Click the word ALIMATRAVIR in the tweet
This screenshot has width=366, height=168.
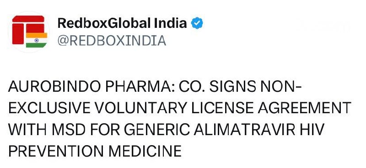point(248,130)
